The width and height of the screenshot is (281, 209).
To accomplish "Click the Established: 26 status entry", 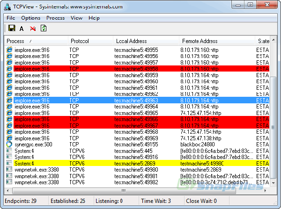I will tap(68, 201).
